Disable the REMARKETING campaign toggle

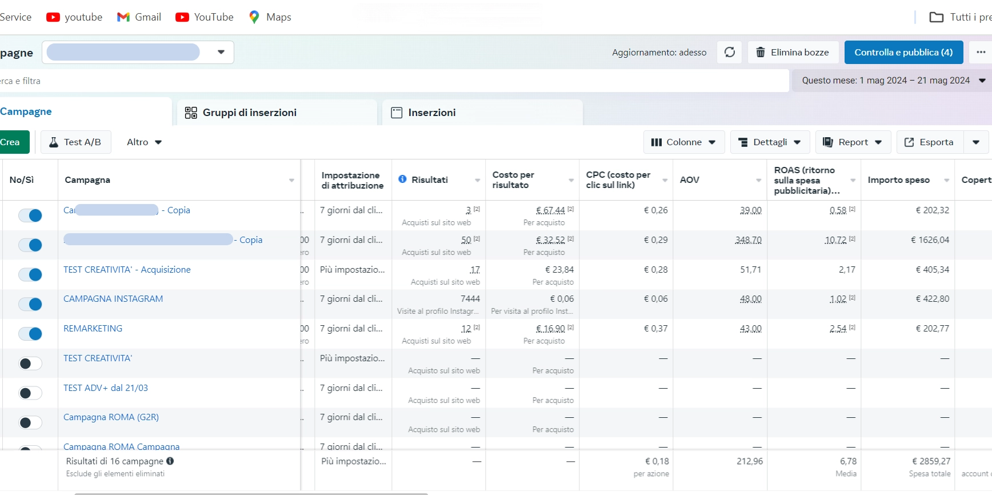[x=30, y=334]
